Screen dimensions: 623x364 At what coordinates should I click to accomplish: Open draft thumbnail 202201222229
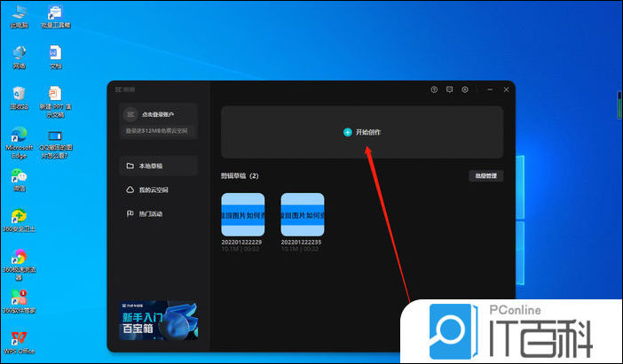[243, 214]
